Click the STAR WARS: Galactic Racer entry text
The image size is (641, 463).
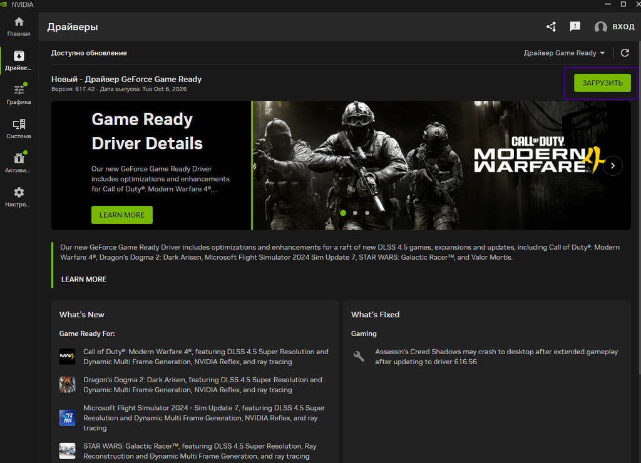point(200,451)
